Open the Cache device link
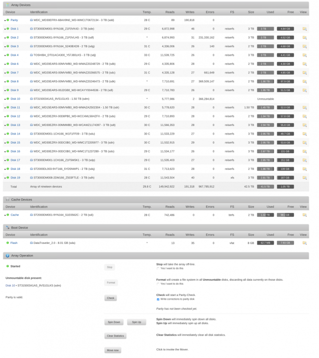Image resolution: width=319 pixels, height=358 pixels. [15, 215]
